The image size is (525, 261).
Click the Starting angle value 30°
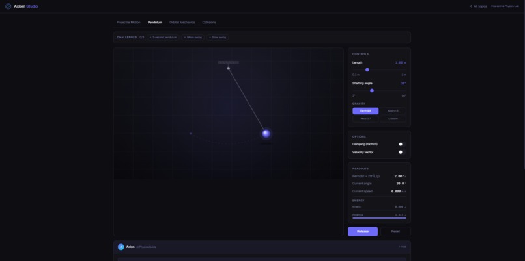click(403, 84)
